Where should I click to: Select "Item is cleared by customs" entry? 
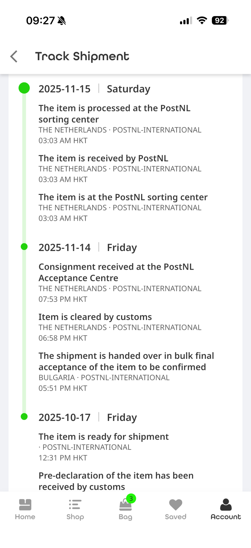click(x=95, y=317)
